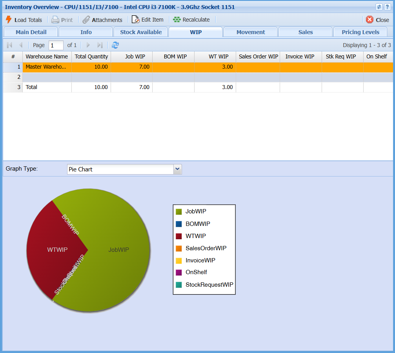Select the Pricing Levels tab
This screenshot has height=353, width=395.
pyautogui.click(x=360, y=32)
